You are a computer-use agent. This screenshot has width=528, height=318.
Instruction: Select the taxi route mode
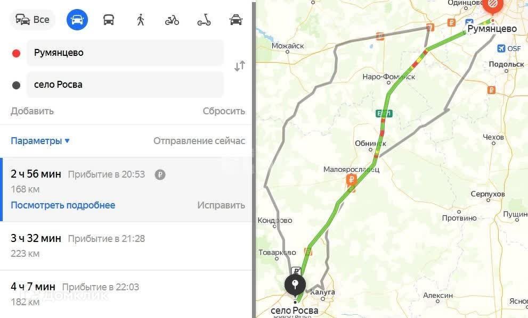point(235,20)
